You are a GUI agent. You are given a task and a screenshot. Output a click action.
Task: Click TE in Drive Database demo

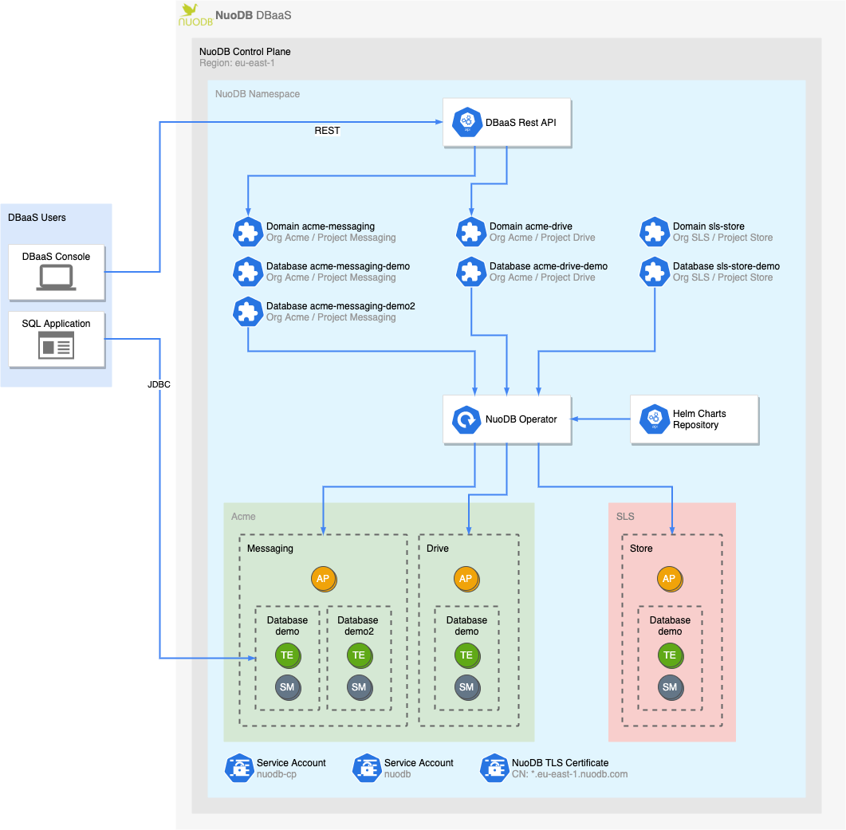point(466,655)
